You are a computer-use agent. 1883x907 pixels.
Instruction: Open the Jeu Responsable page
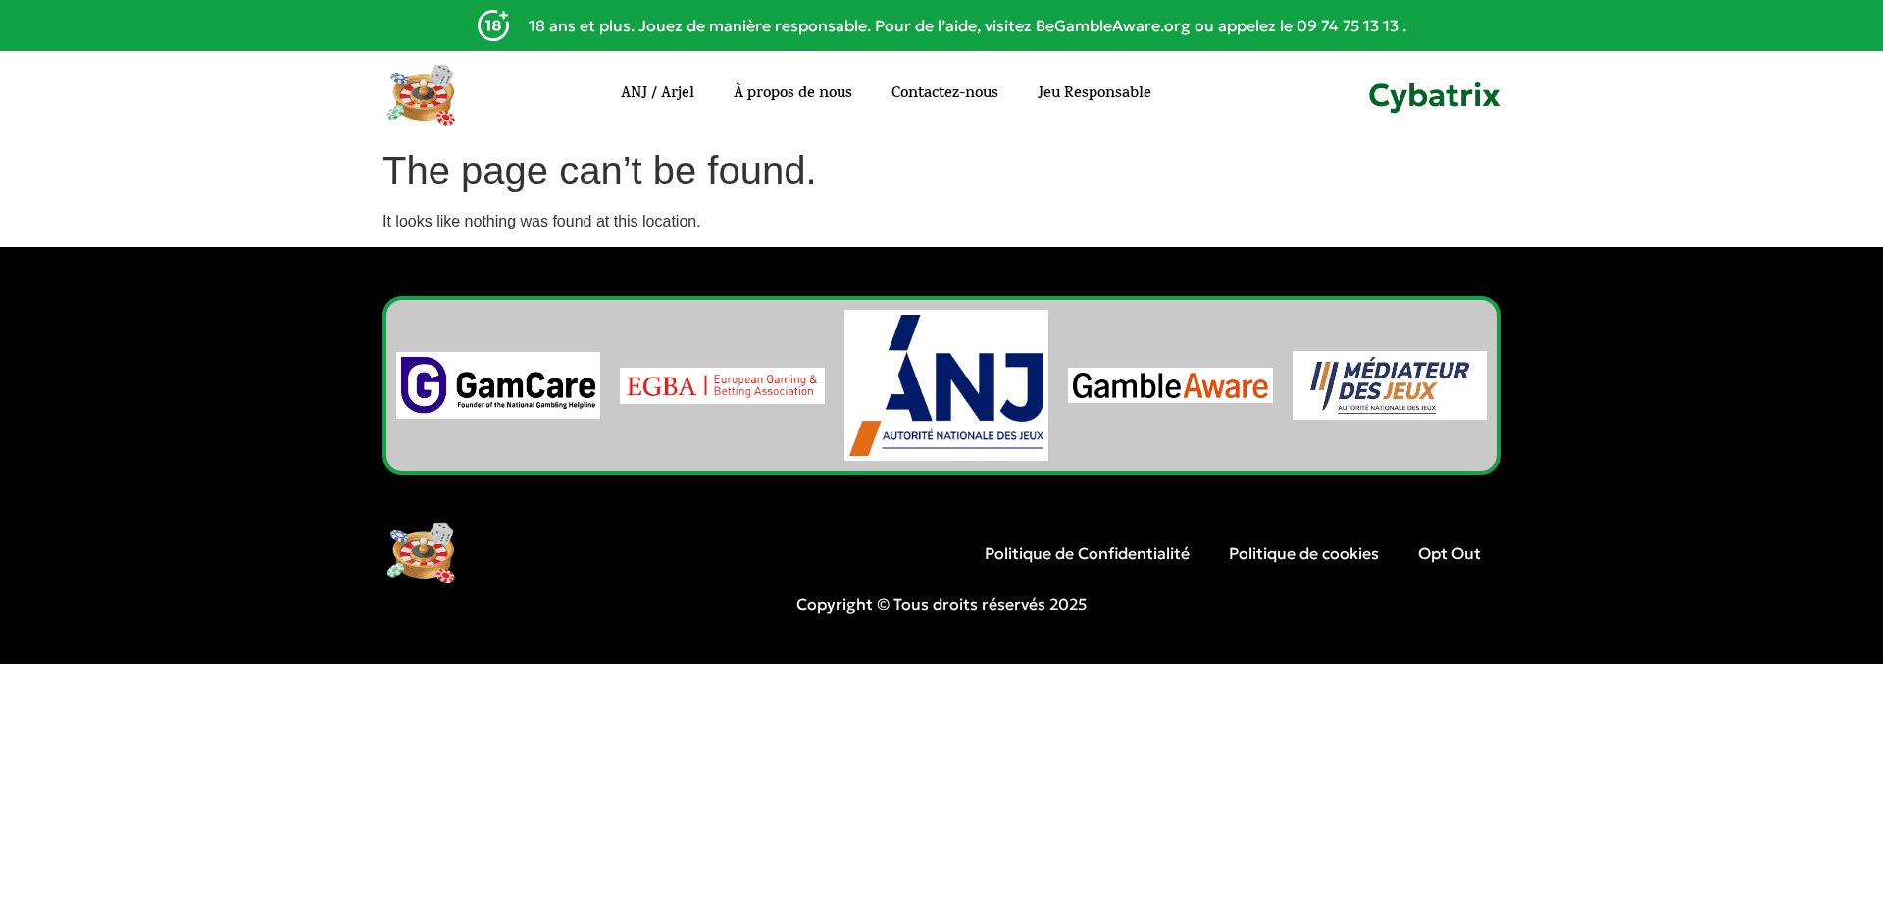pyautogui.click(x=1094, y=91)
